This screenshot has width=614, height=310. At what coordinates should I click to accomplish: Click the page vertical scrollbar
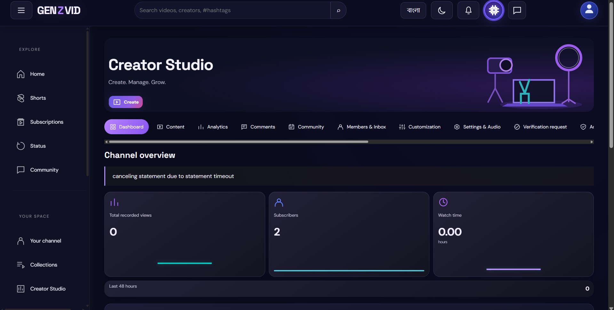point(611,75)
